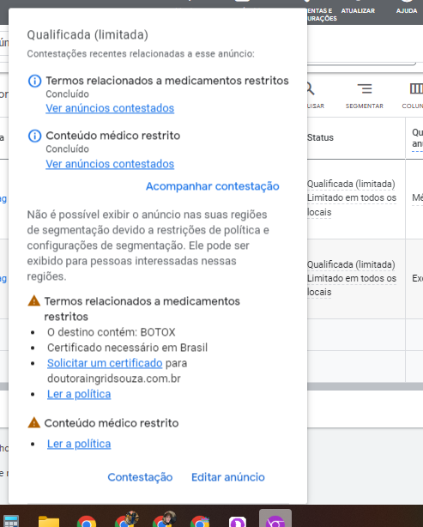Click Atualizar in the top bar
423x527 pixels.
[x=358, y=11]
